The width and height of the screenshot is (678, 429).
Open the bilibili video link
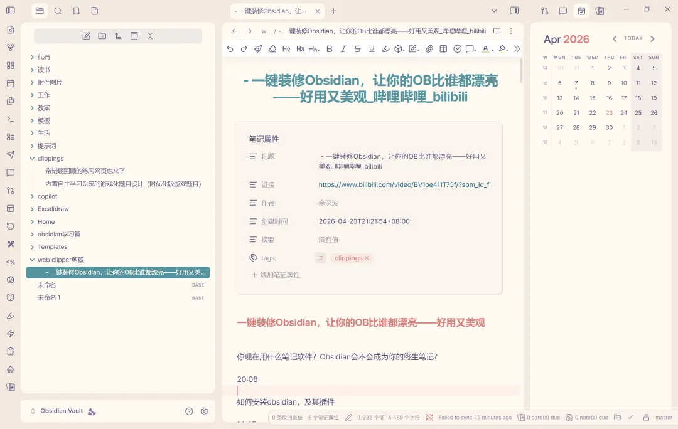click(404, 184)
